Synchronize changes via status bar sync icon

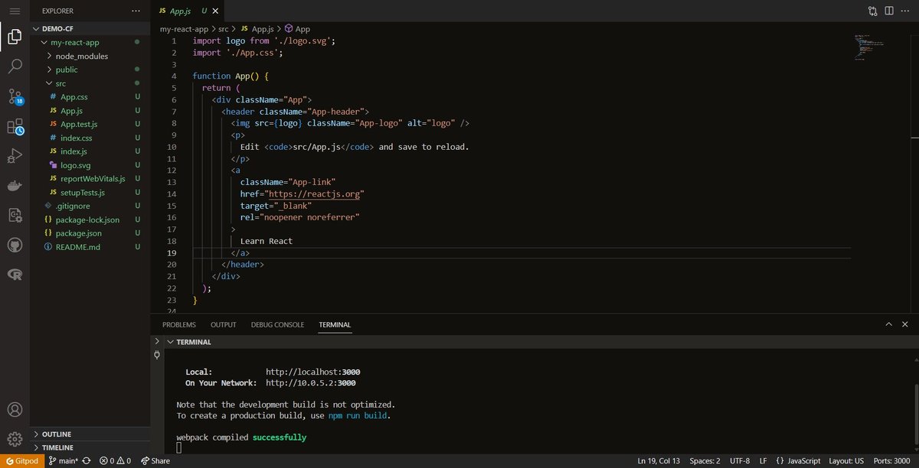click(87, 461)
